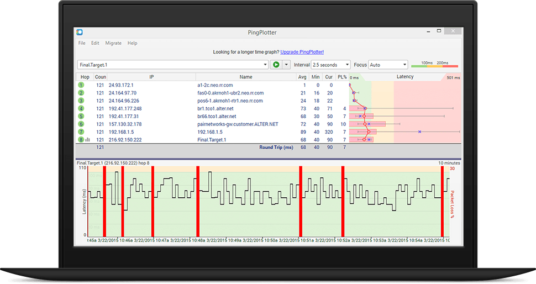
Task: Select hop 7 green circle icon
Action: click(x=81, y=132)
